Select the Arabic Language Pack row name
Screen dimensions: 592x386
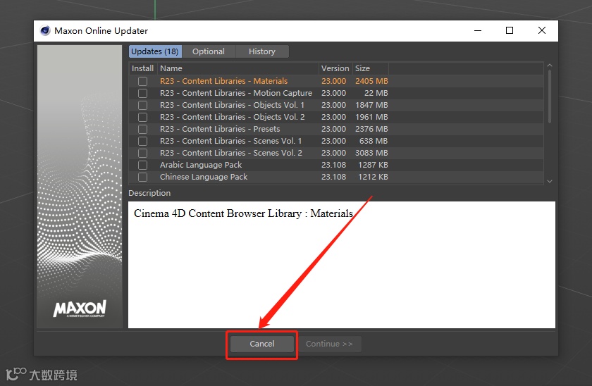click(201, 166)
